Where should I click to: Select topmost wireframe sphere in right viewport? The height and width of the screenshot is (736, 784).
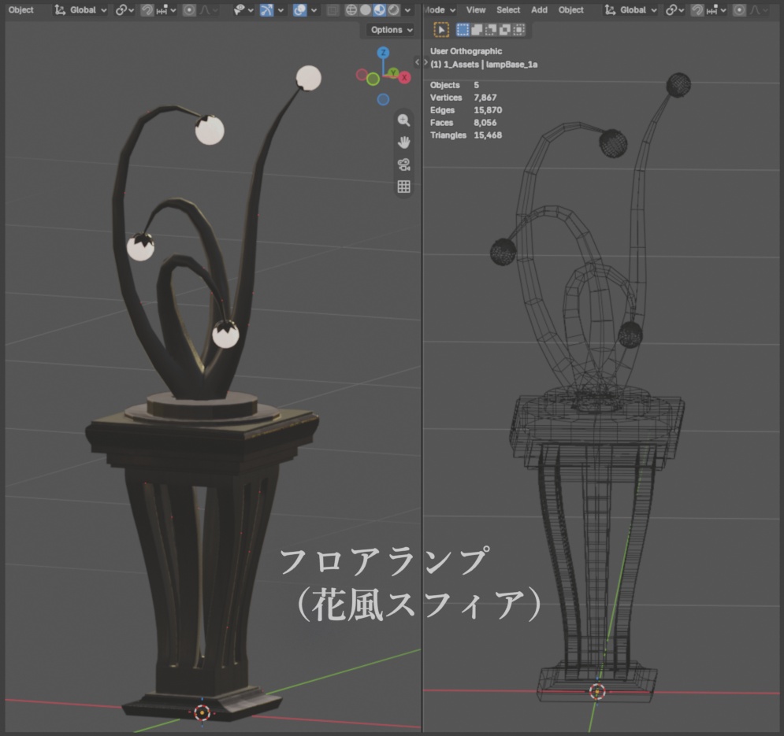click(x=678, y=84)
